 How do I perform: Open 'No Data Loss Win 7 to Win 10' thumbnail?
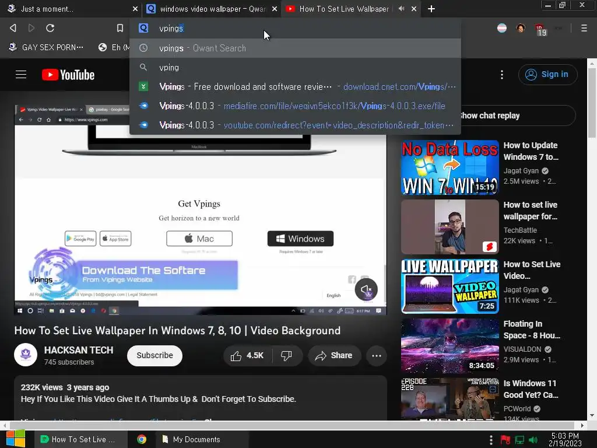(x=449, y=167)
